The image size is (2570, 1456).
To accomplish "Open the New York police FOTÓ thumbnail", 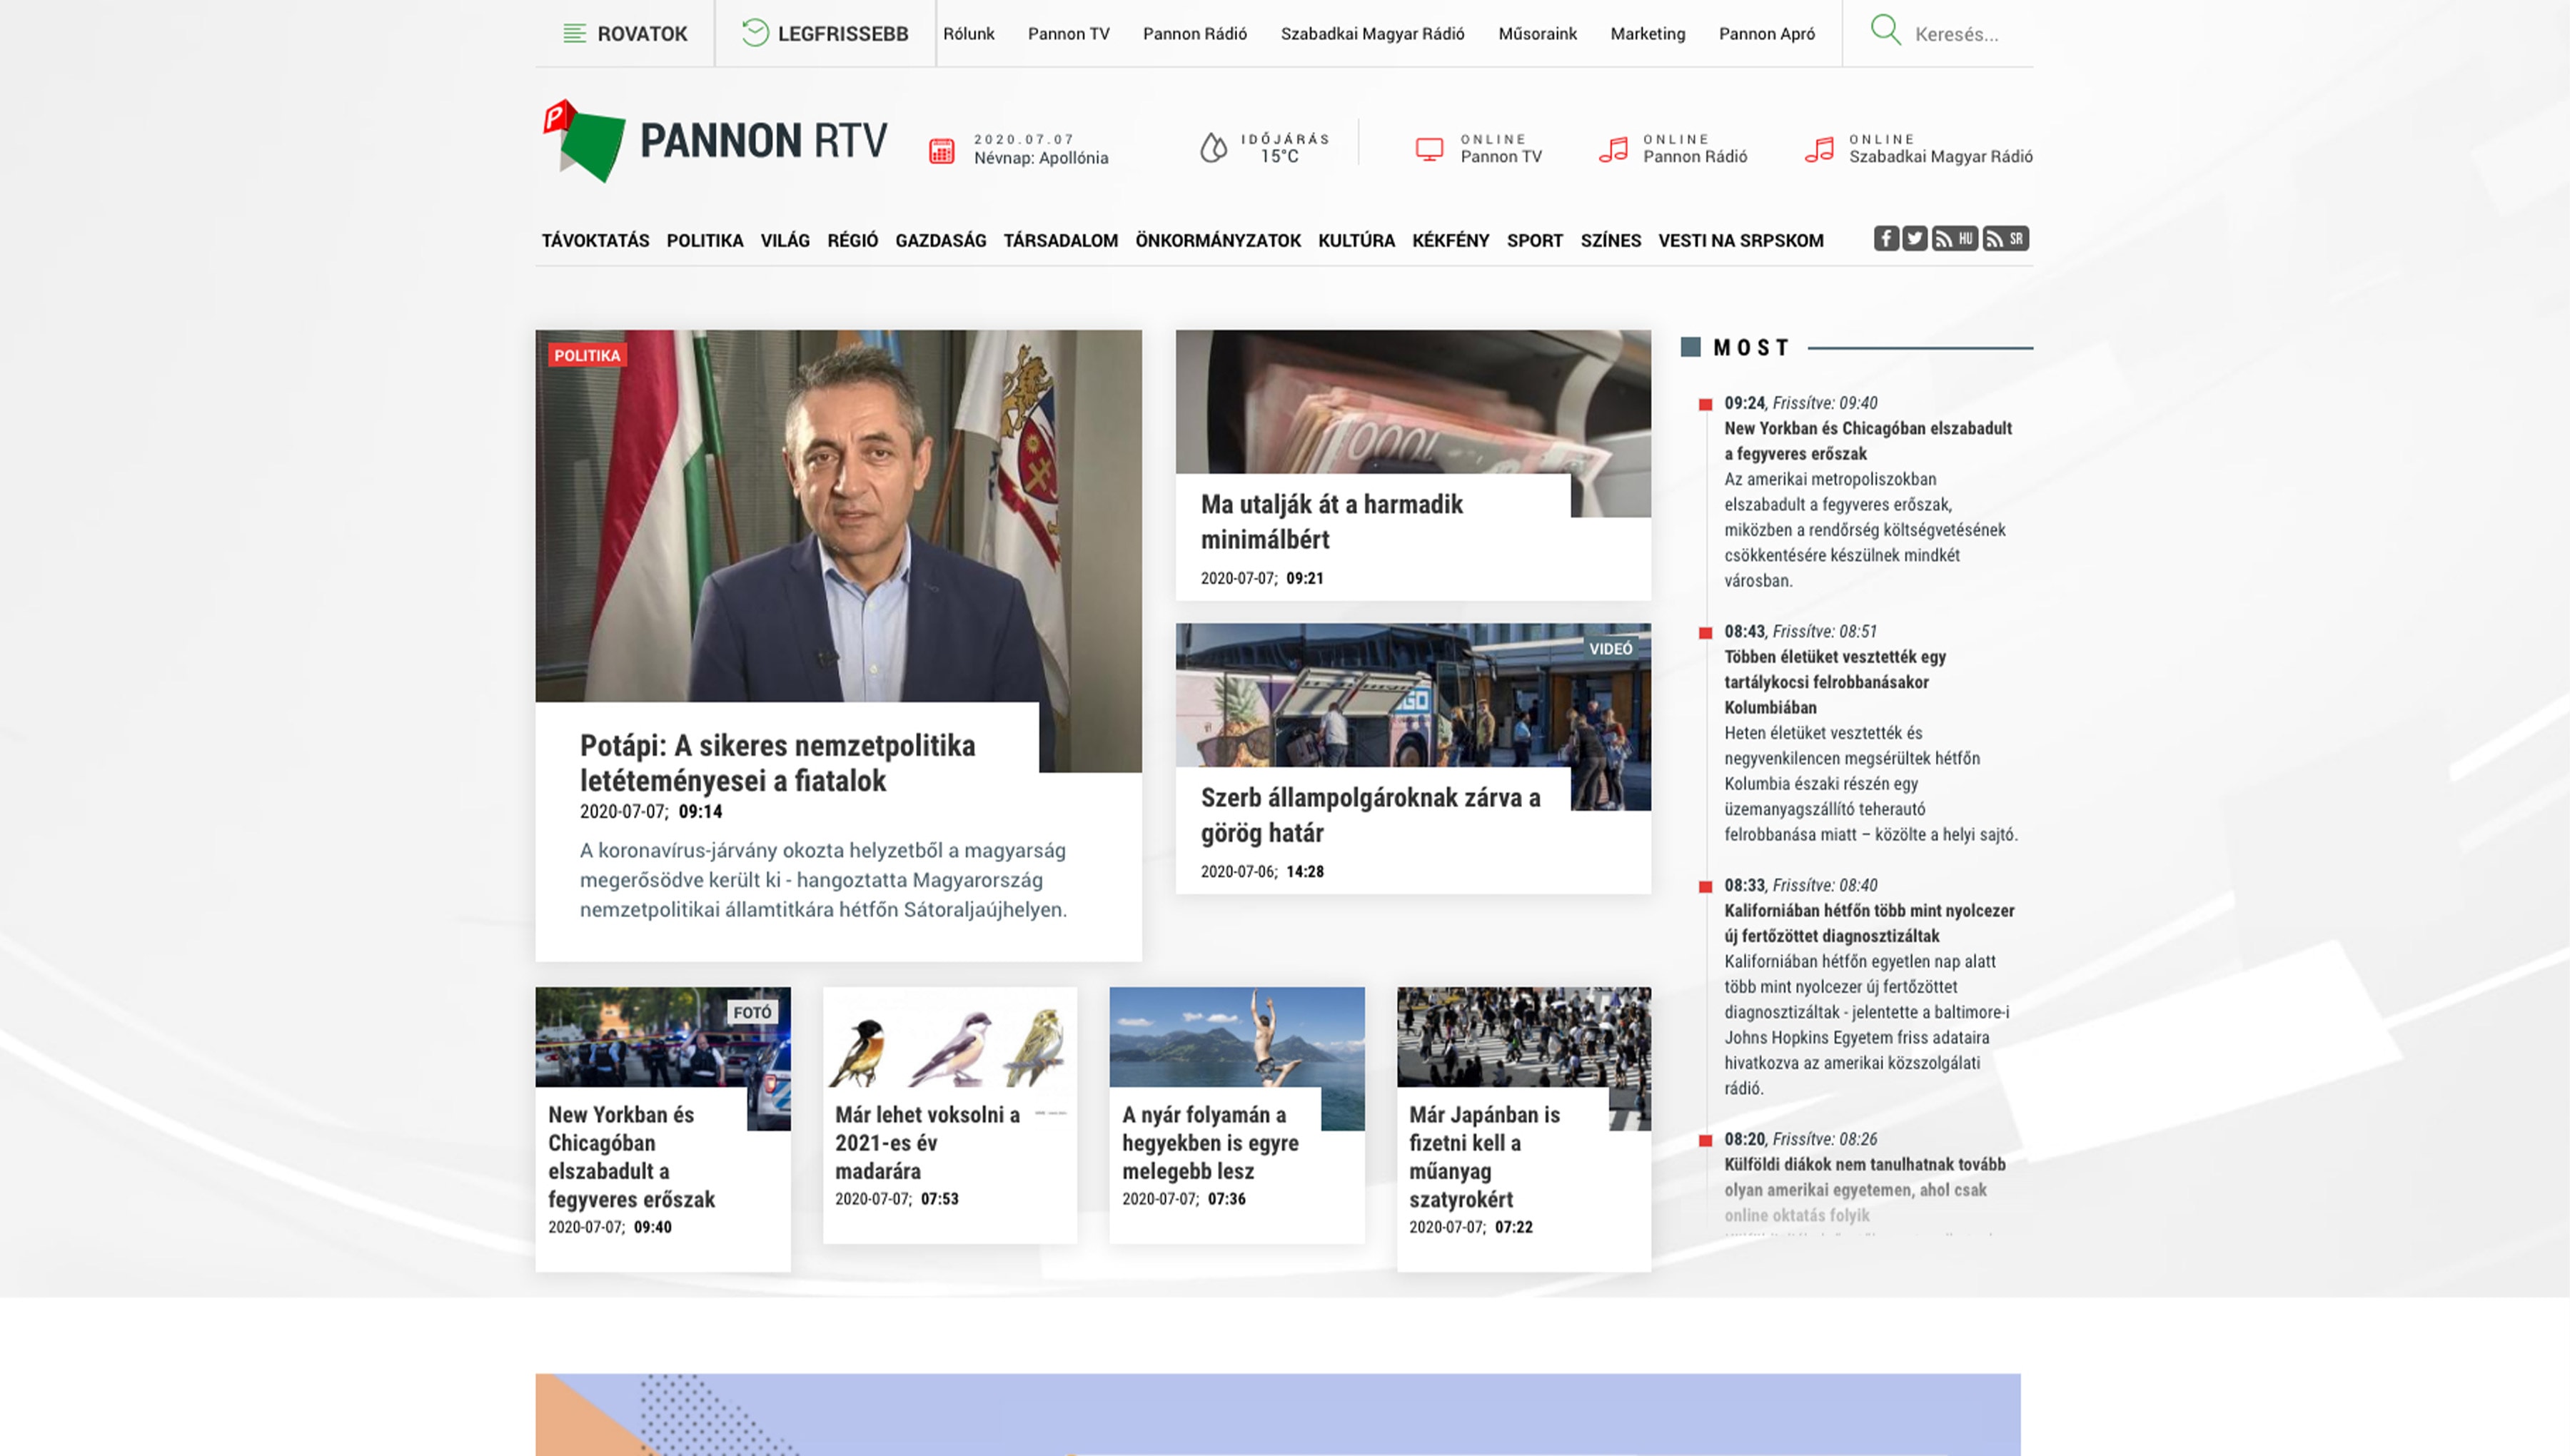I will (663, 1036).
